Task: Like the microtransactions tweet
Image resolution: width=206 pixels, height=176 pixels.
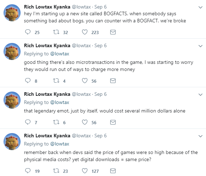Action: tap(85, 81)
